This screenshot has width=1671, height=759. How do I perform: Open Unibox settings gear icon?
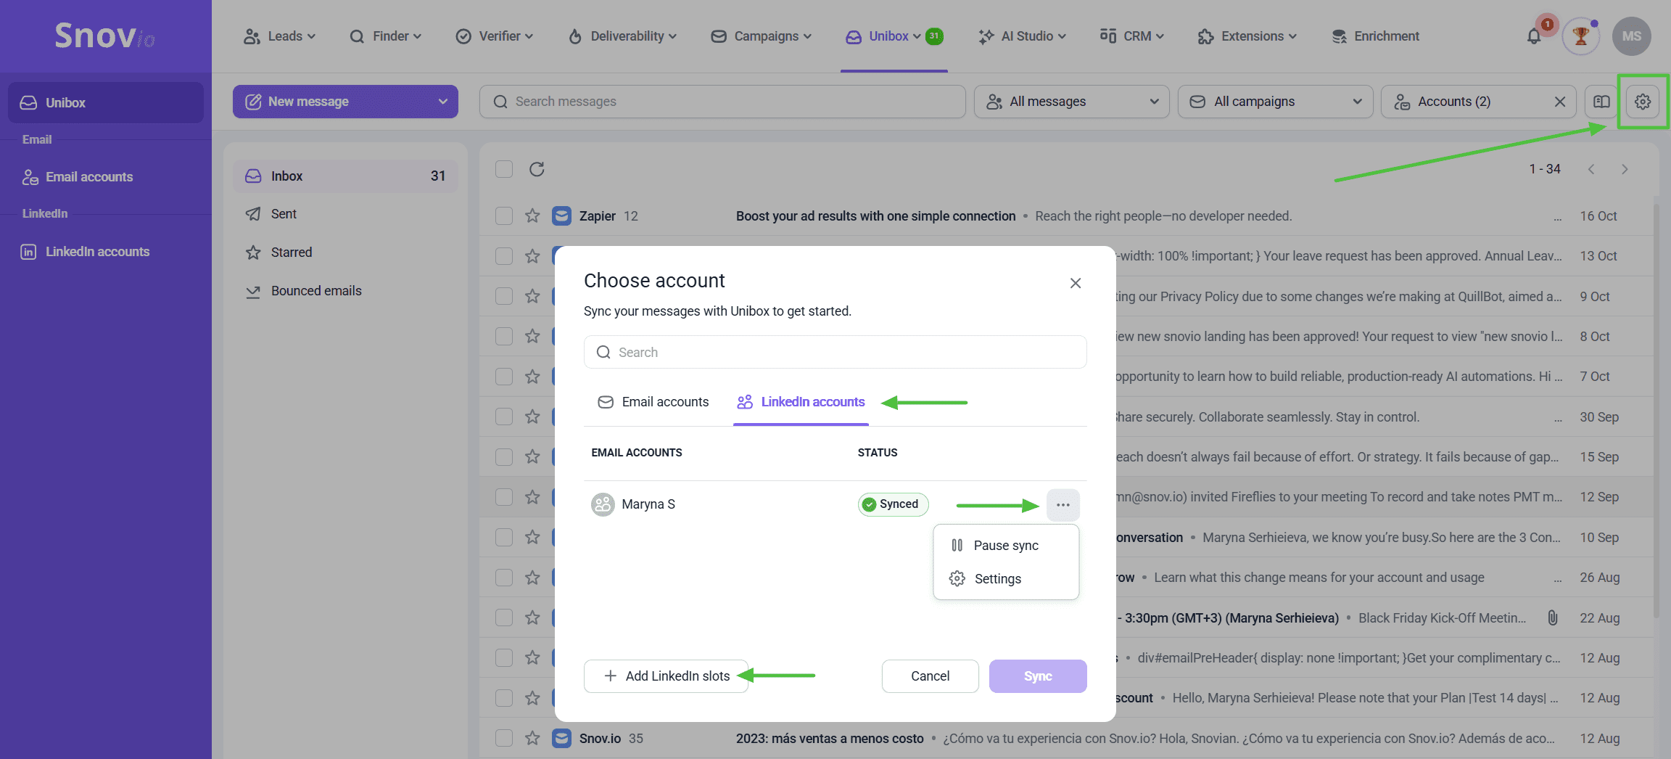pyautogui.click(x=1642, y=102)
